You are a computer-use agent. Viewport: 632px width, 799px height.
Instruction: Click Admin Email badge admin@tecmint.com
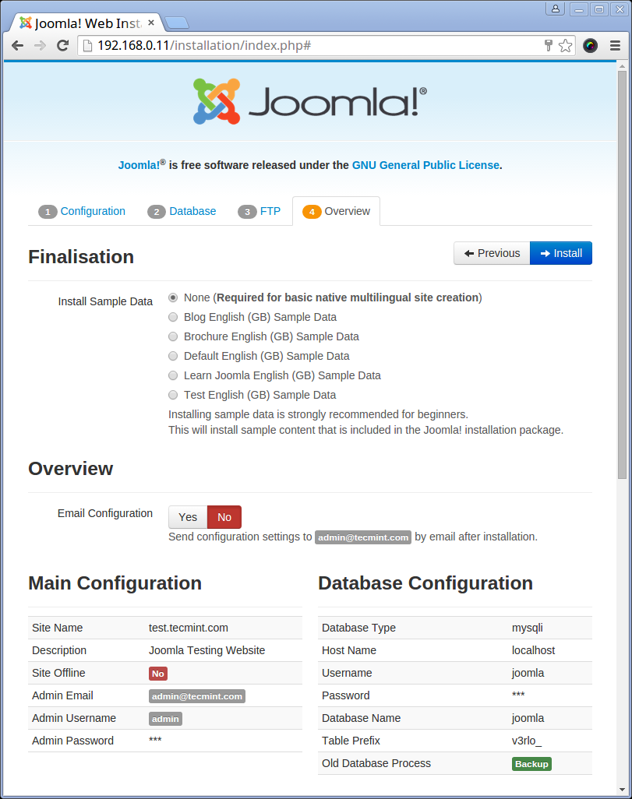[197, 696]
